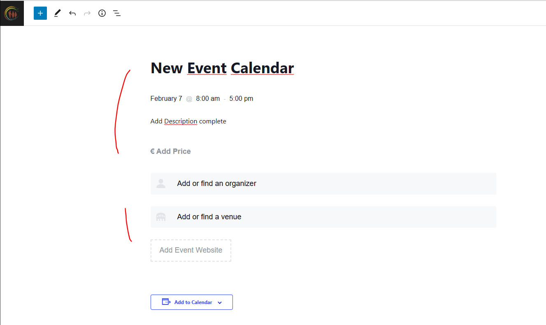Select the pencil Tools icon
This screenshot has width=546, height=325.
[x=57, y=13]
